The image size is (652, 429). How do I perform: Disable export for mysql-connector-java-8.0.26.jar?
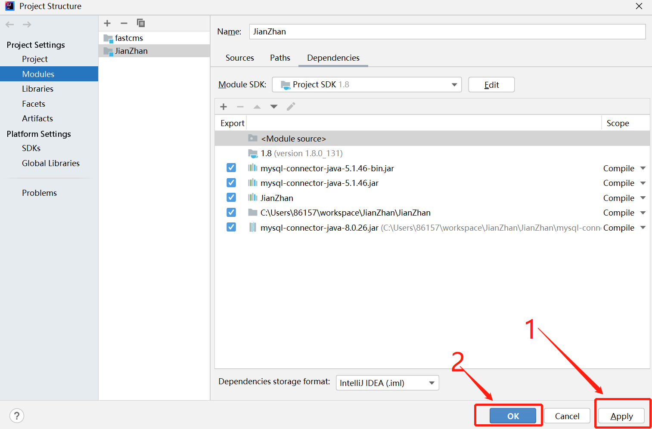(x=231, y=227)
